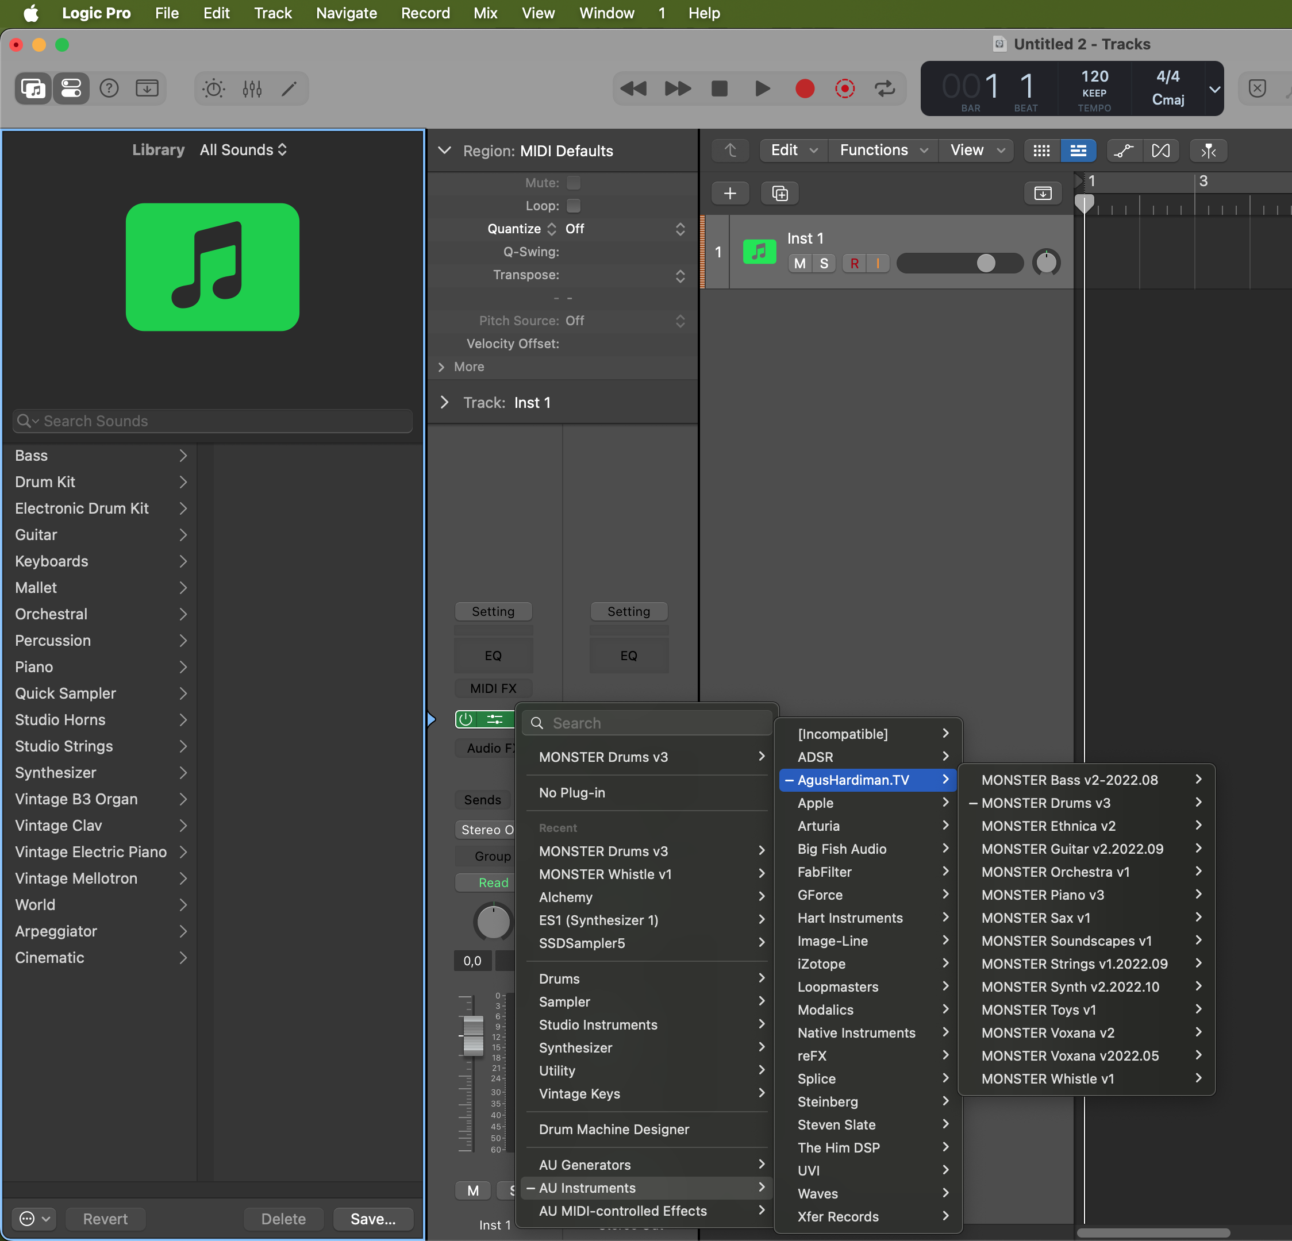Screen dimensions: 1292x1241
Task: Open the Mix menu in menu bar
Action: pos(485,13)
